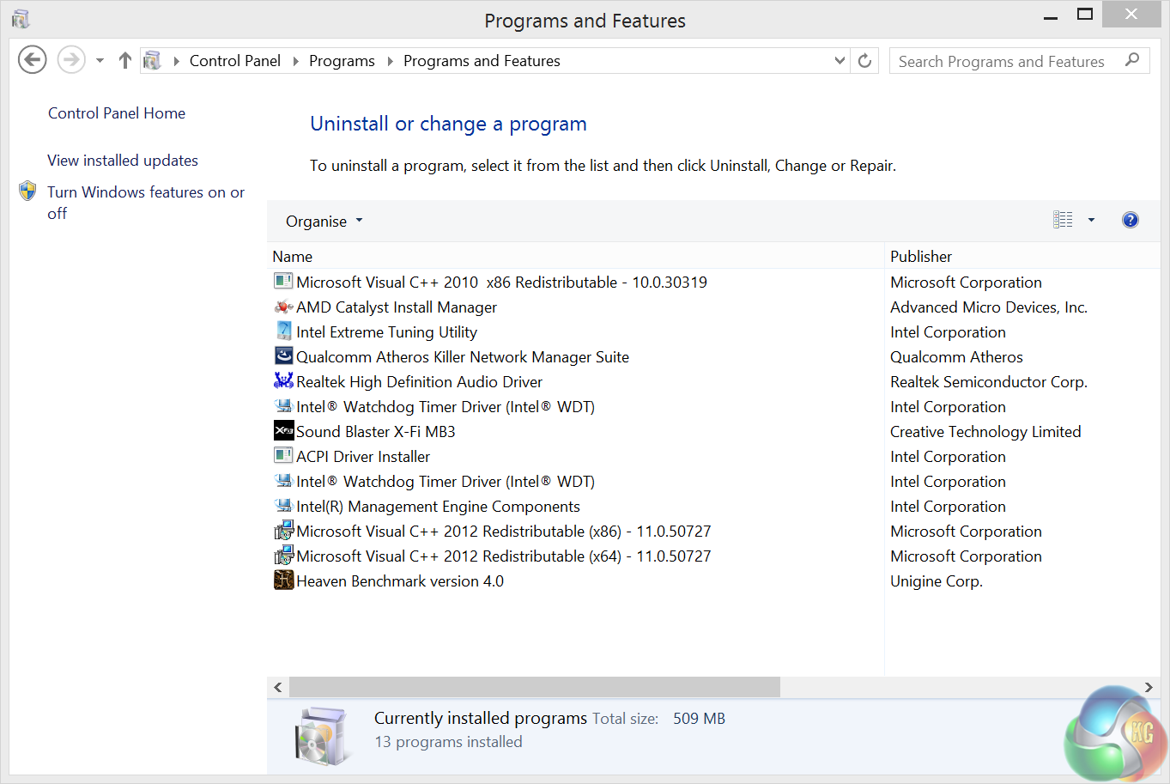Click the AMD Catalyst Install Manager icon
This screenshot has height=784, width=1170.
(283, 307)
